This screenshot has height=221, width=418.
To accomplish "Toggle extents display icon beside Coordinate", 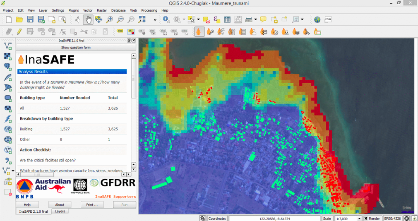I will pyautogui.click(x=202, y=218).
